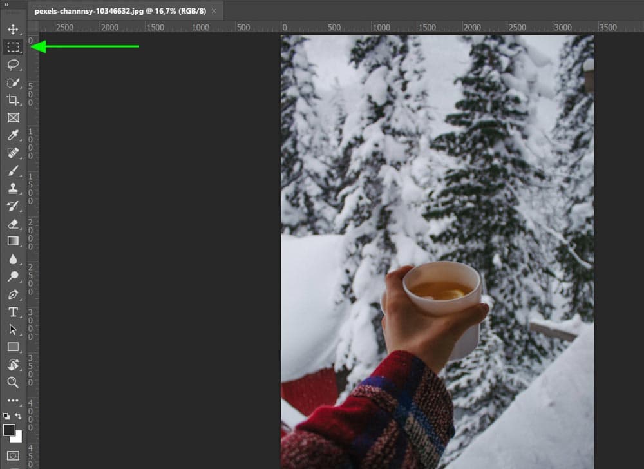This screenshot has height=469, width=644.
Task: Select the Brush tool
Action: point(13,171)
